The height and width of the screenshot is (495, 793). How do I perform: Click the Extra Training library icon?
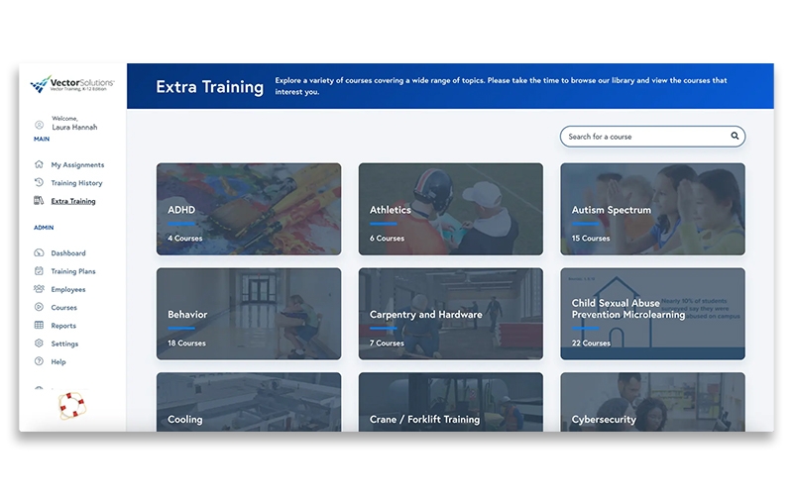pyautogui.click(x=39, y=201)
